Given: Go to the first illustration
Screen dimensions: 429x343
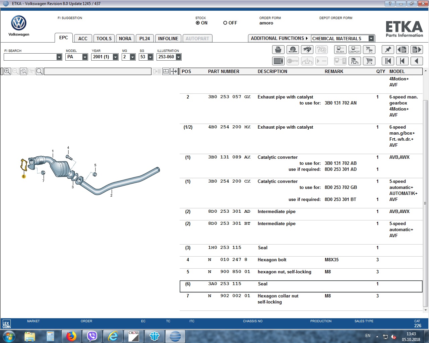Looking at the screenshot, I should tap(388, 61).
